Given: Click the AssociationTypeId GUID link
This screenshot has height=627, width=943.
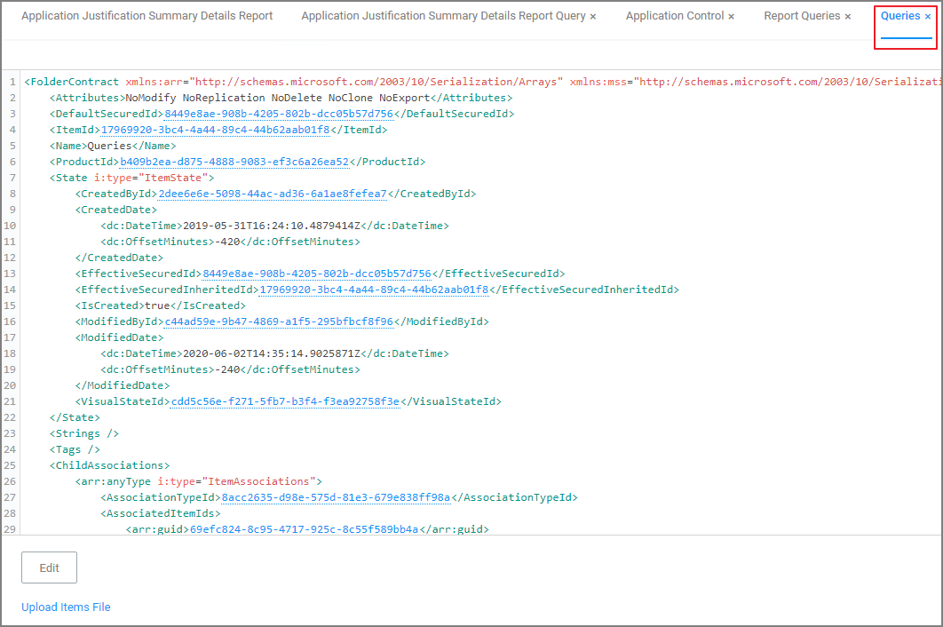Looking at the screenshot, I should pyautogui.click(x=337, y=497).
